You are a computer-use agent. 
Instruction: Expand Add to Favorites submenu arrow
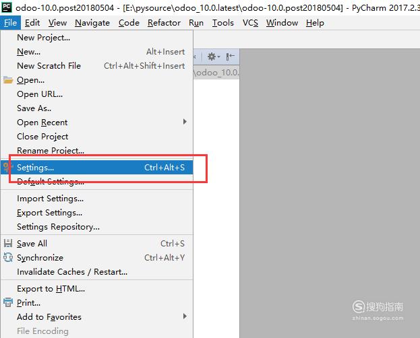[x=185, y=316]
